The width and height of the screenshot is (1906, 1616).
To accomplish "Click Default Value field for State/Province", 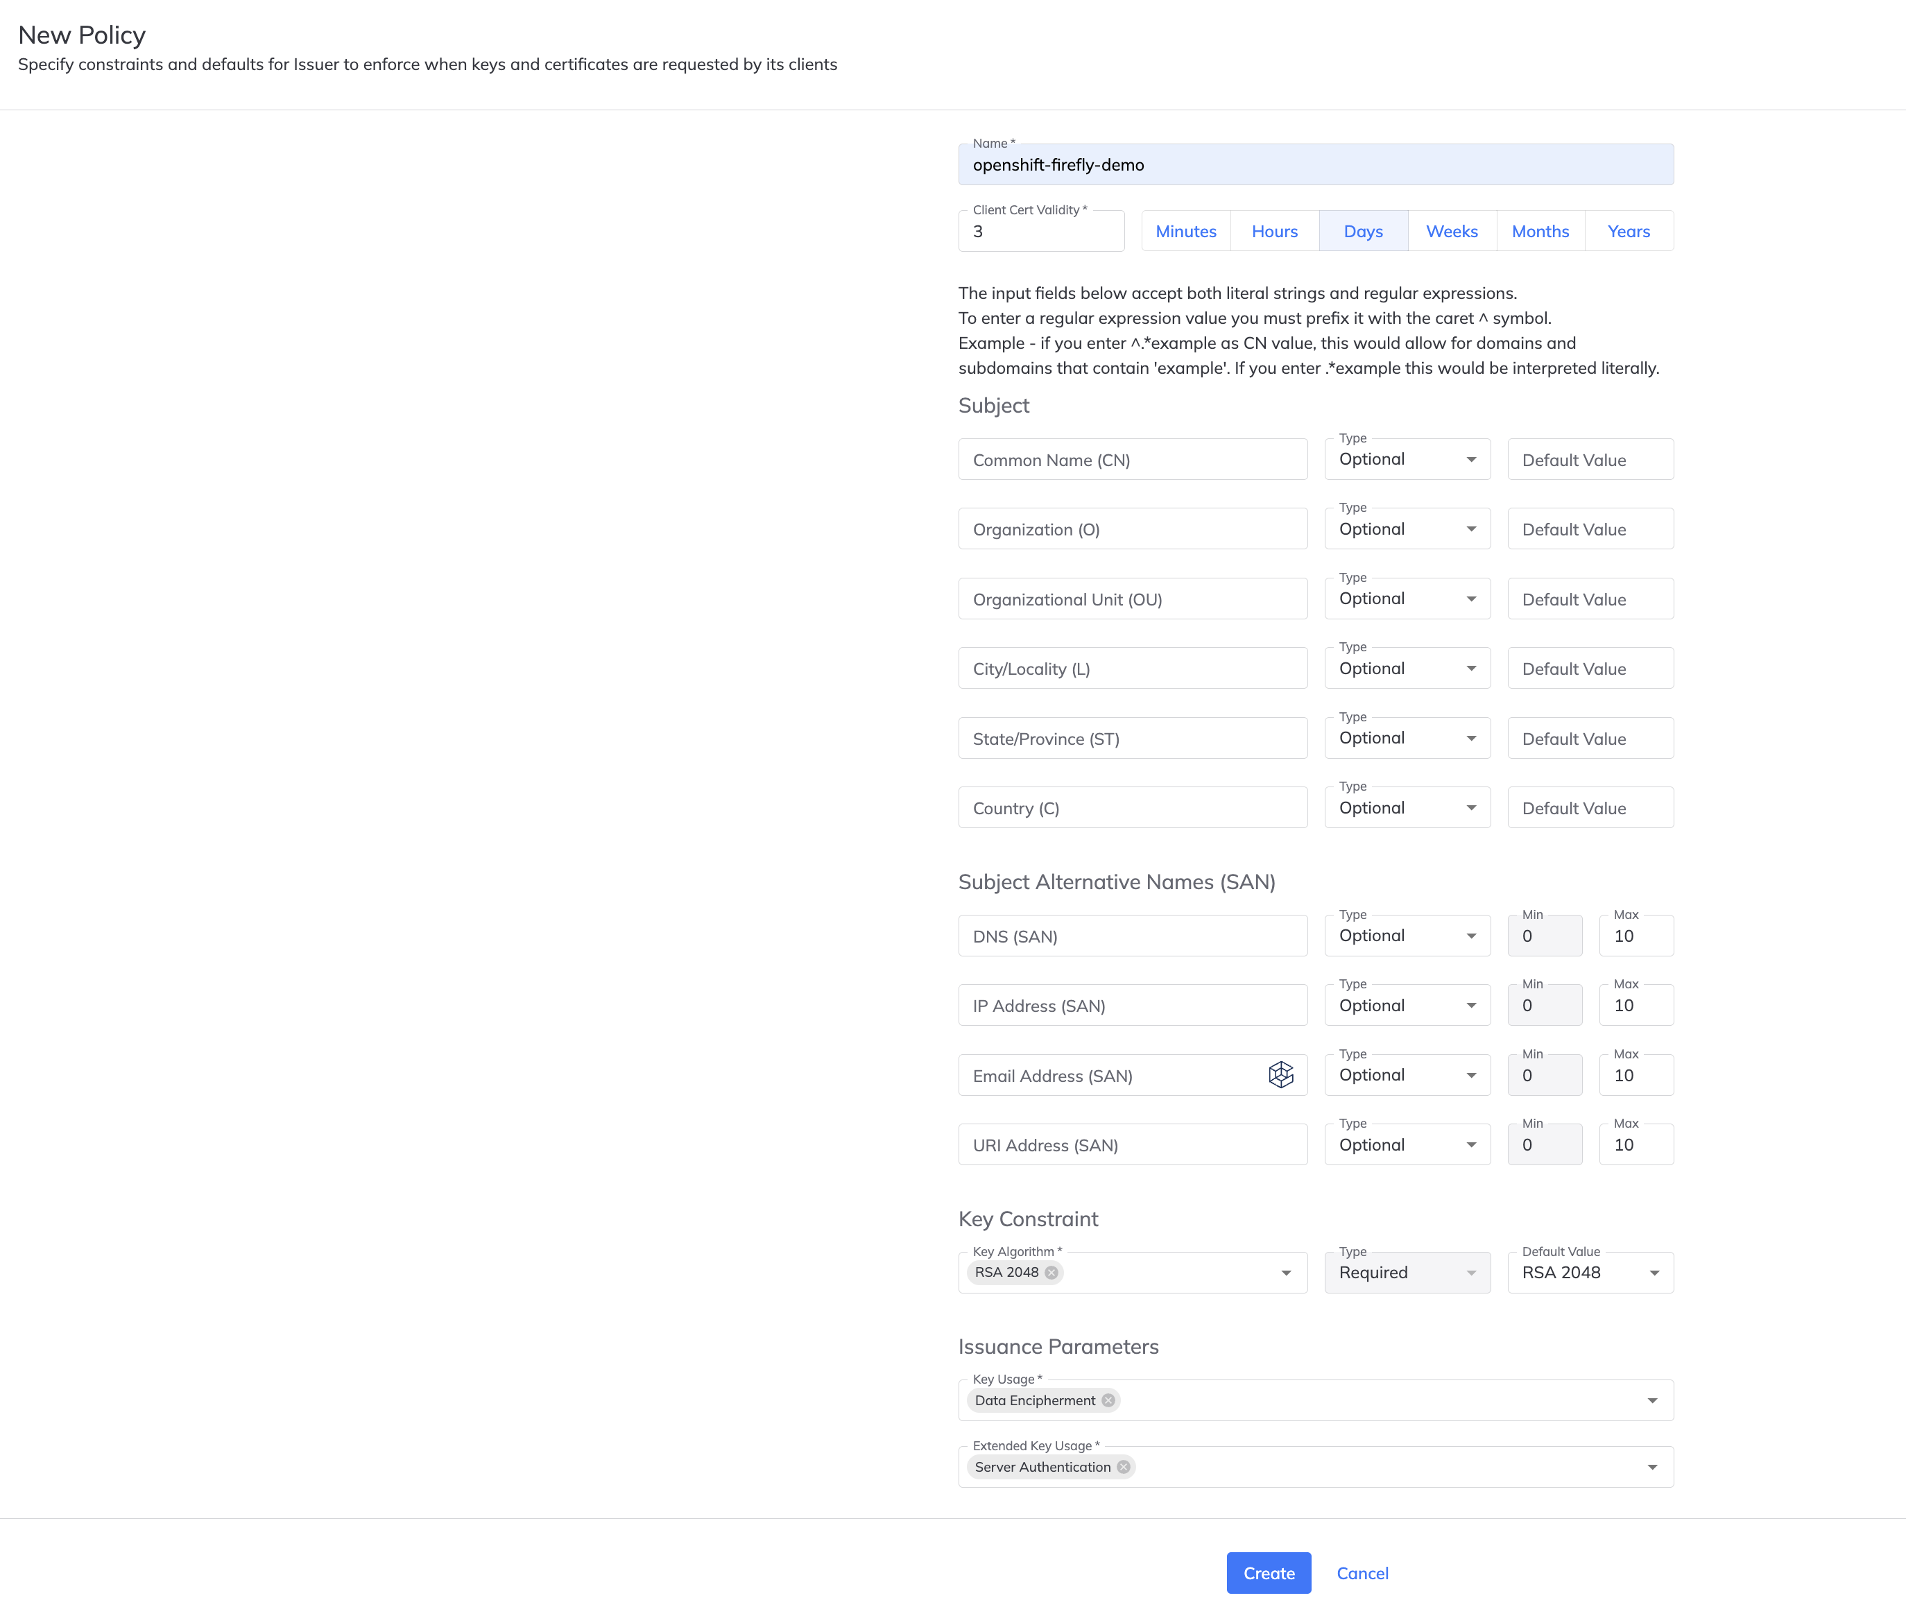I will pos(1591,737).
